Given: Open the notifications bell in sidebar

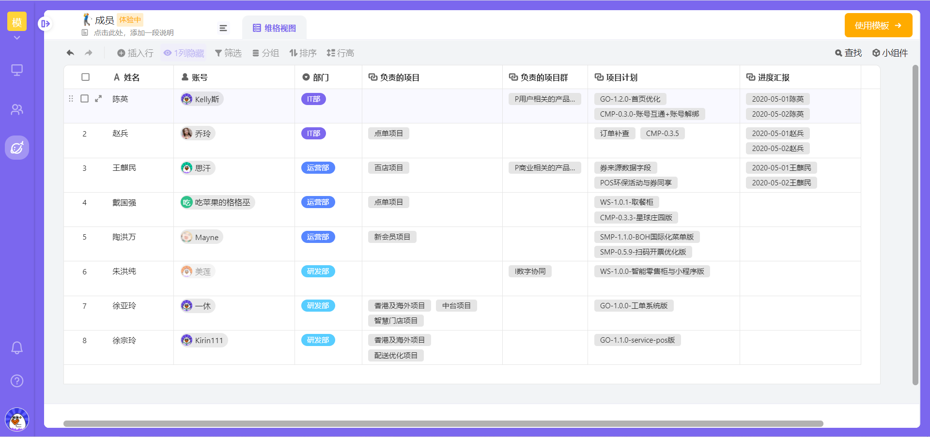Looking at the screenshot, I should pyautogui.click(x=17, y=347).
